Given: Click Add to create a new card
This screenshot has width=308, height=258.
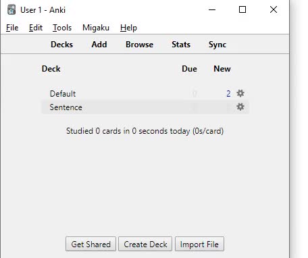Looking at the screenshot, I should [x=99, y=45].
